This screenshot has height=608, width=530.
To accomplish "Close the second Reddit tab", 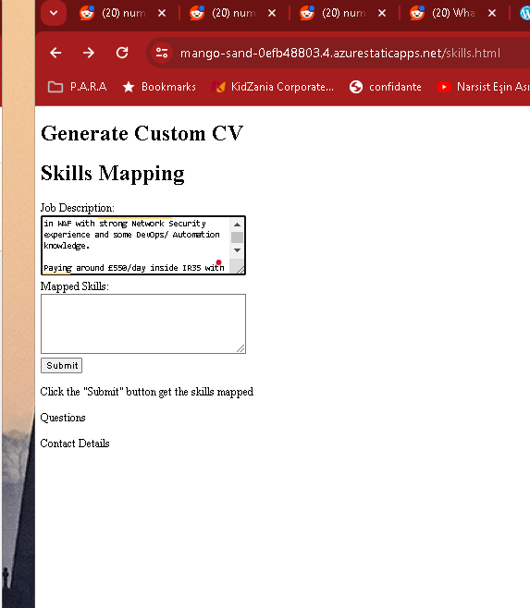I will tap(272, 13).
